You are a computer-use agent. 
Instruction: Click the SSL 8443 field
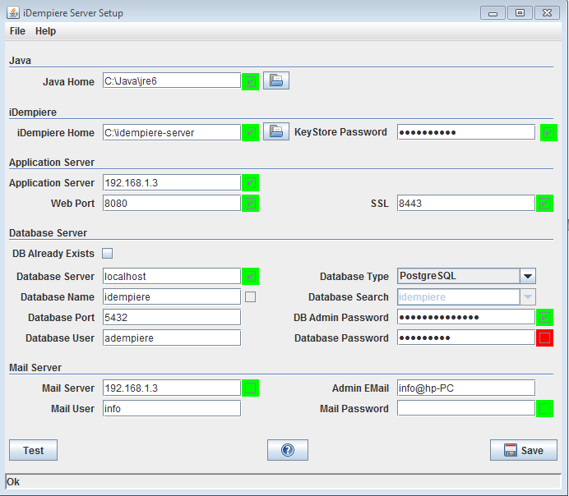(466, 204)
